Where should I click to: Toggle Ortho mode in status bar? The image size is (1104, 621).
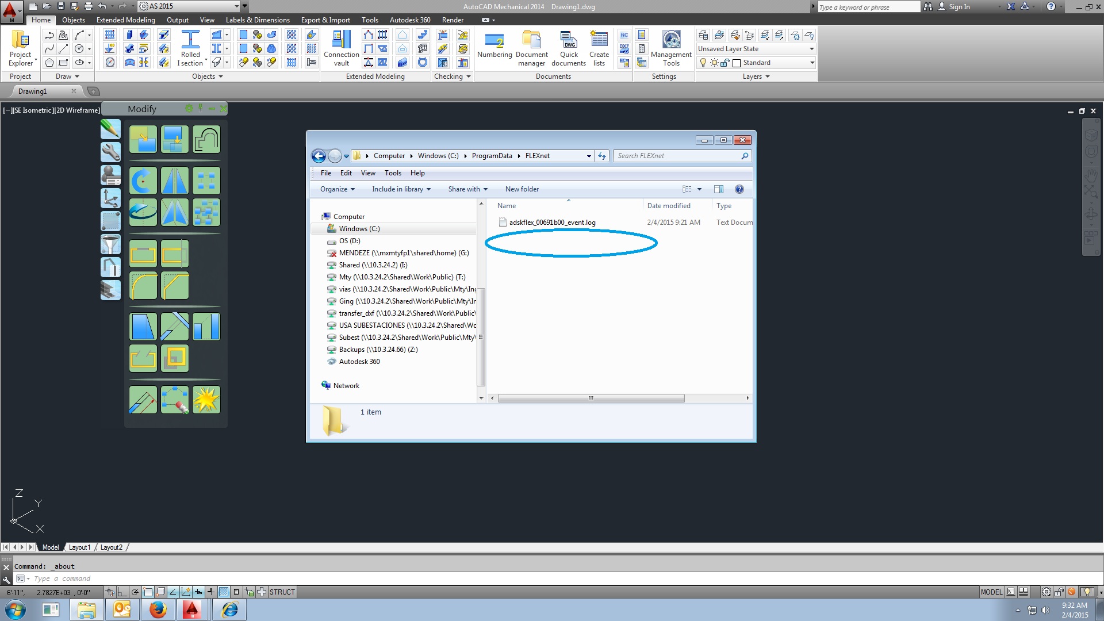click(x=122, y=592)
